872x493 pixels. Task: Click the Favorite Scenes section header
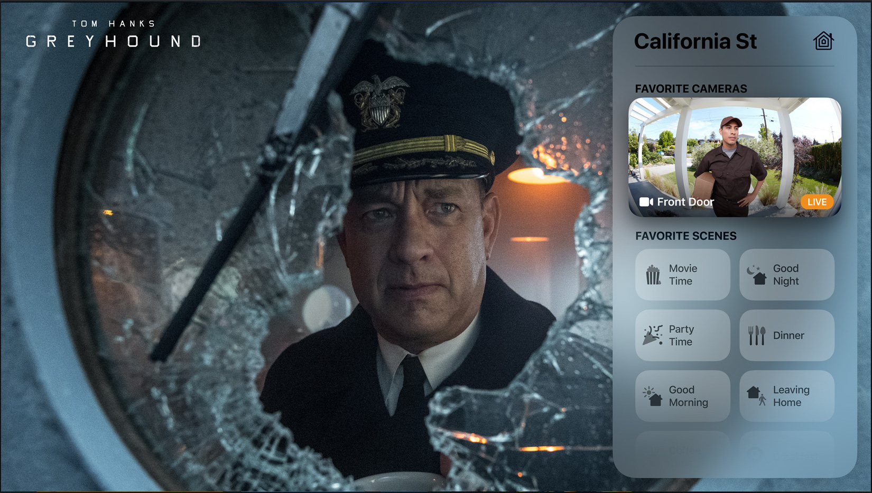[685, 236]
